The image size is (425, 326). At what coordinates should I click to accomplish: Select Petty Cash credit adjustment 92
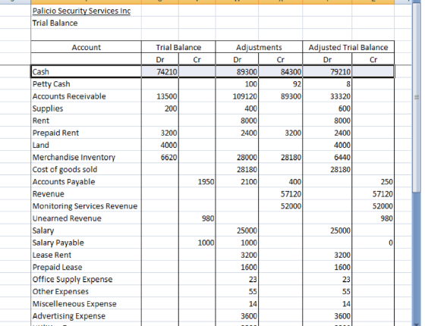pyautogui.click(x=280, y=84)
